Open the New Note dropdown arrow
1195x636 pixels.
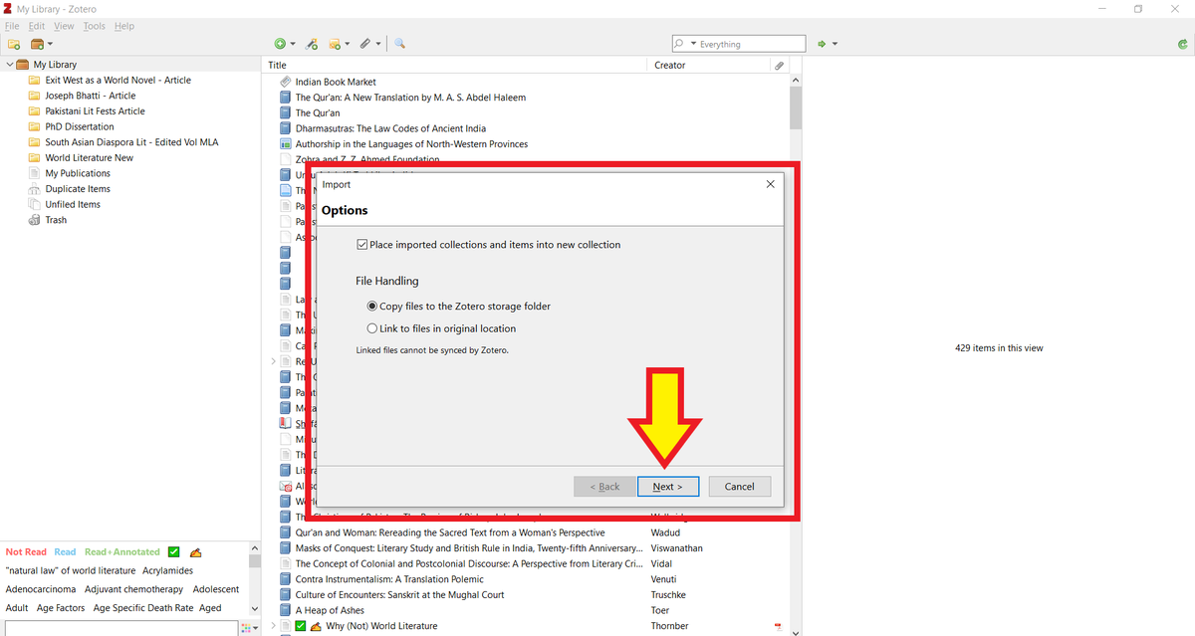pos(348,44)
